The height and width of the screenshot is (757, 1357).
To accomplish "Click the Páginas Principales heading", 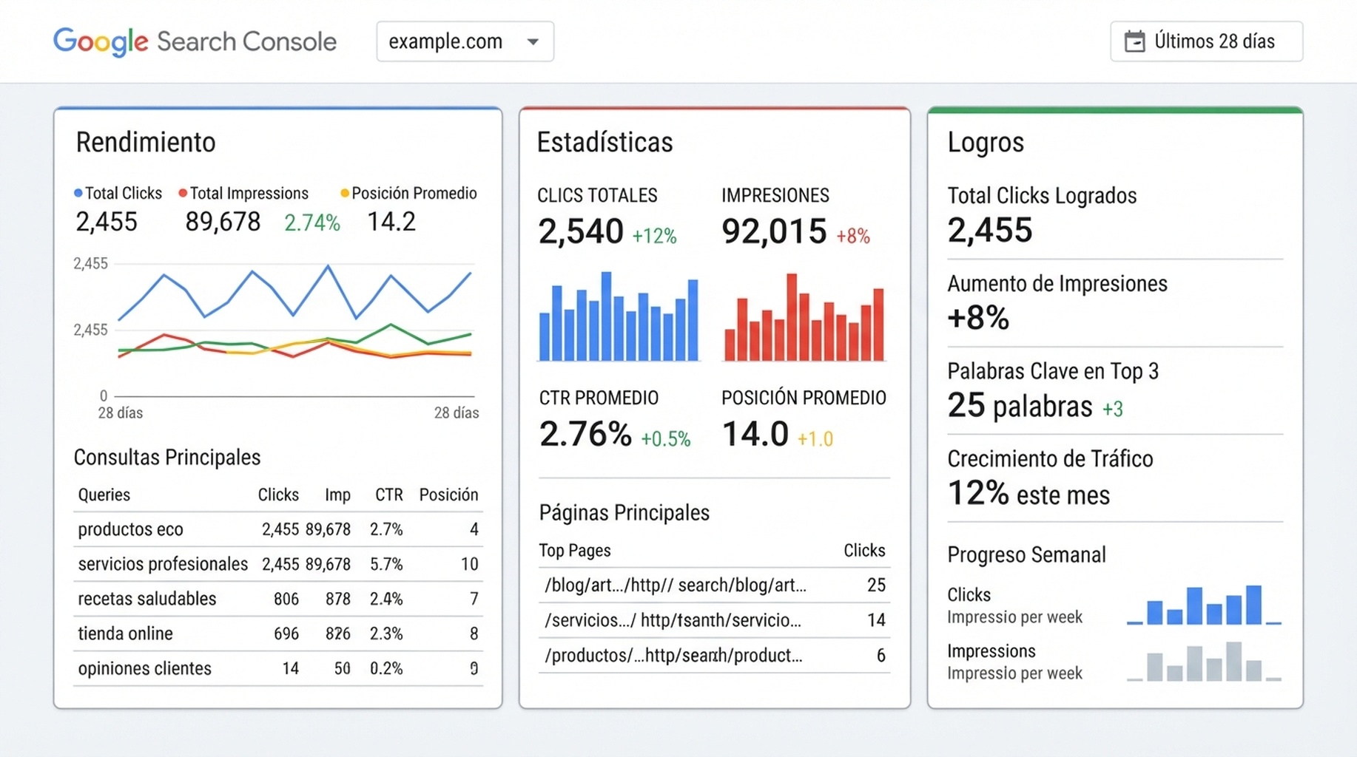I will (624, 512).
